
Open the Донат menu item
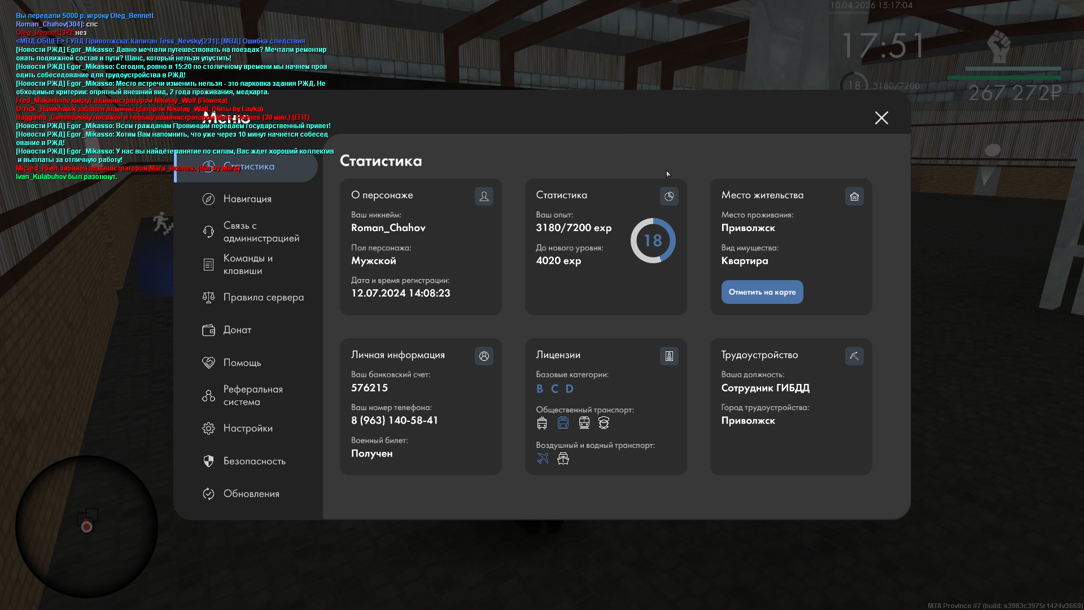237,330
